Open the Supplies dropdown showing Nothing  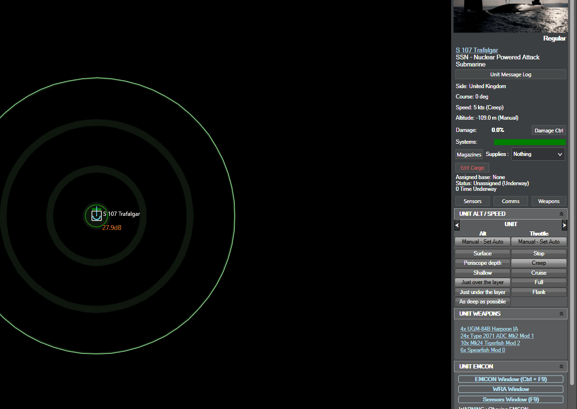(x=538, y=154)
